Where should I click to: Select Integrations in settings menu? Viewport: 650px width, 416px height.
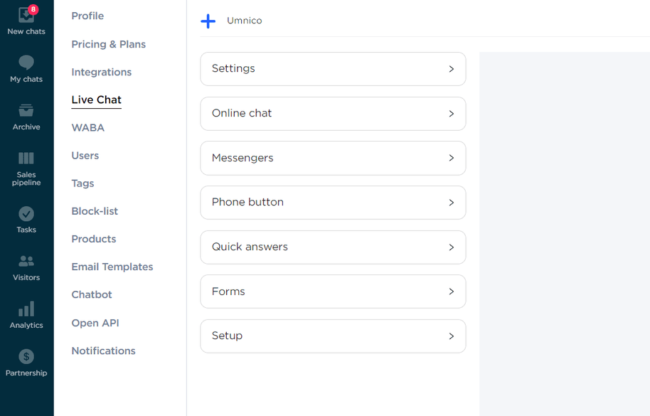click(101, 72)
